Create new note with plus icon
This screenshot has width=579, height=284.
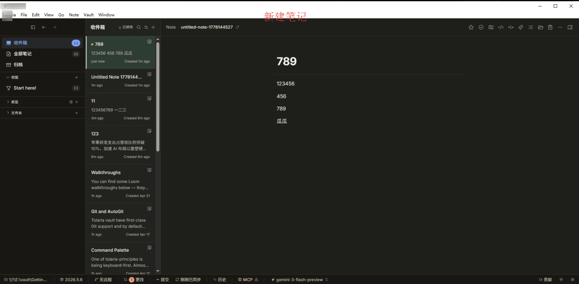coord(153,27)
